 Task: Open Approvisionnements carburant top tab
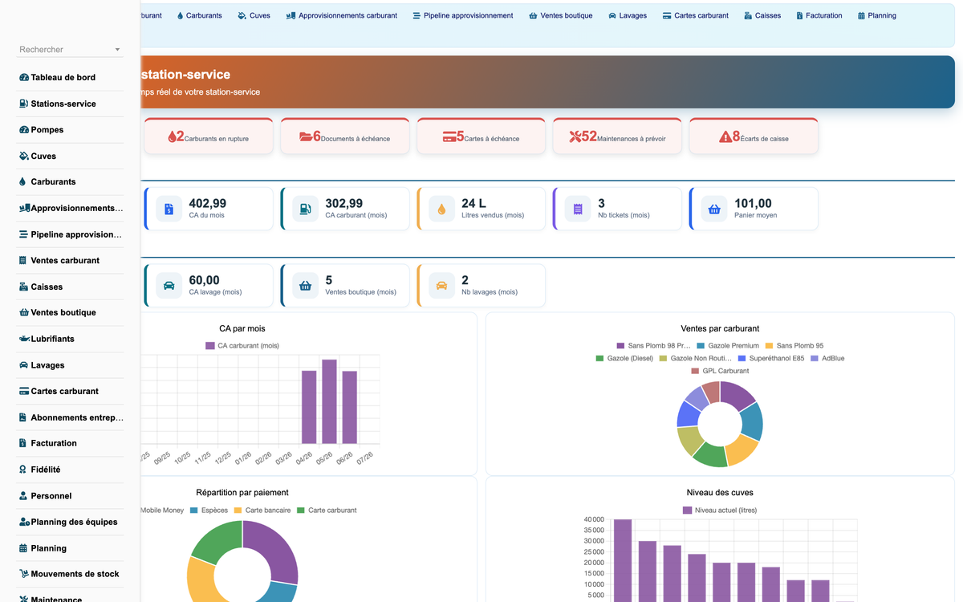tap(342, 15)
